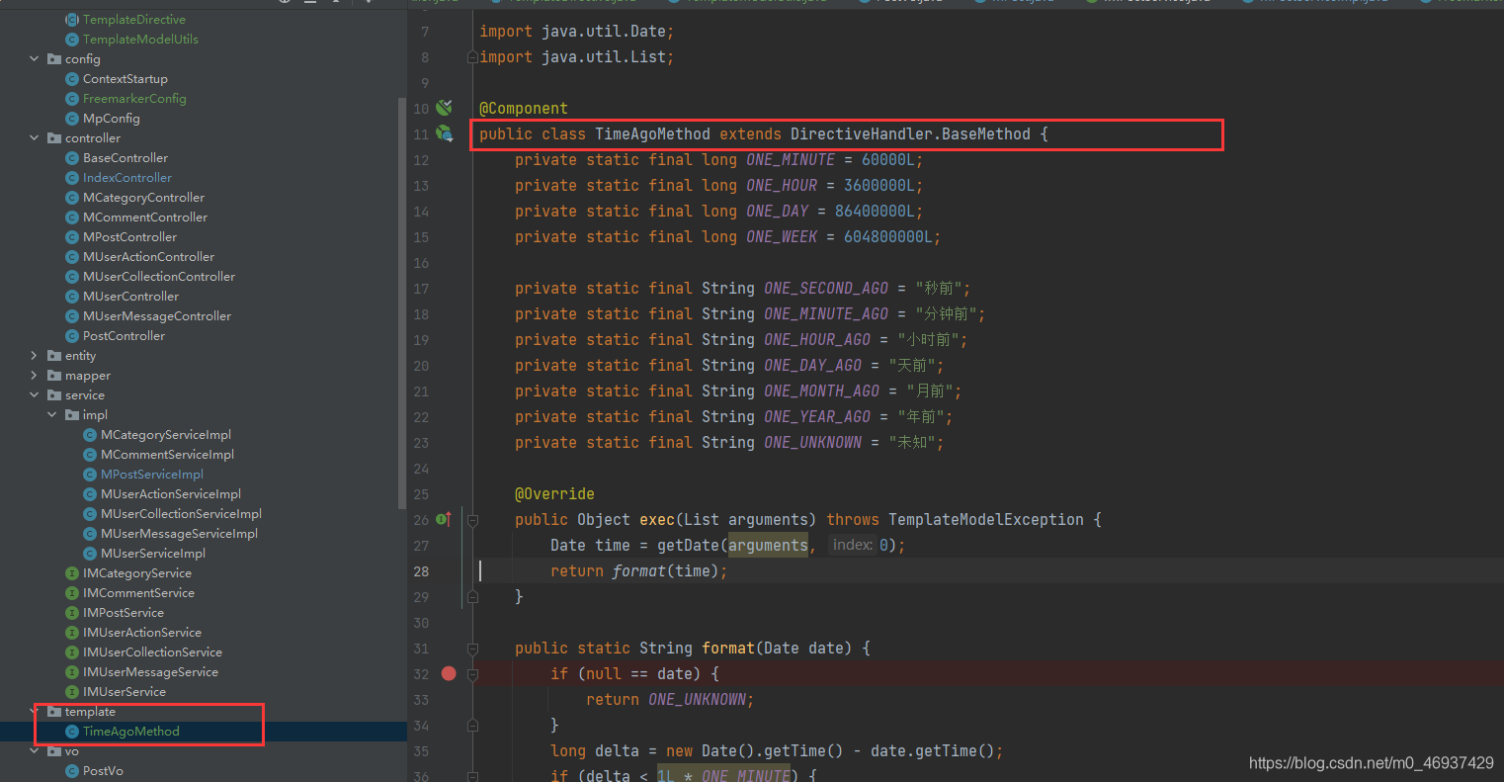
Task: Select MCommentController in project tree
Action: 145,217
